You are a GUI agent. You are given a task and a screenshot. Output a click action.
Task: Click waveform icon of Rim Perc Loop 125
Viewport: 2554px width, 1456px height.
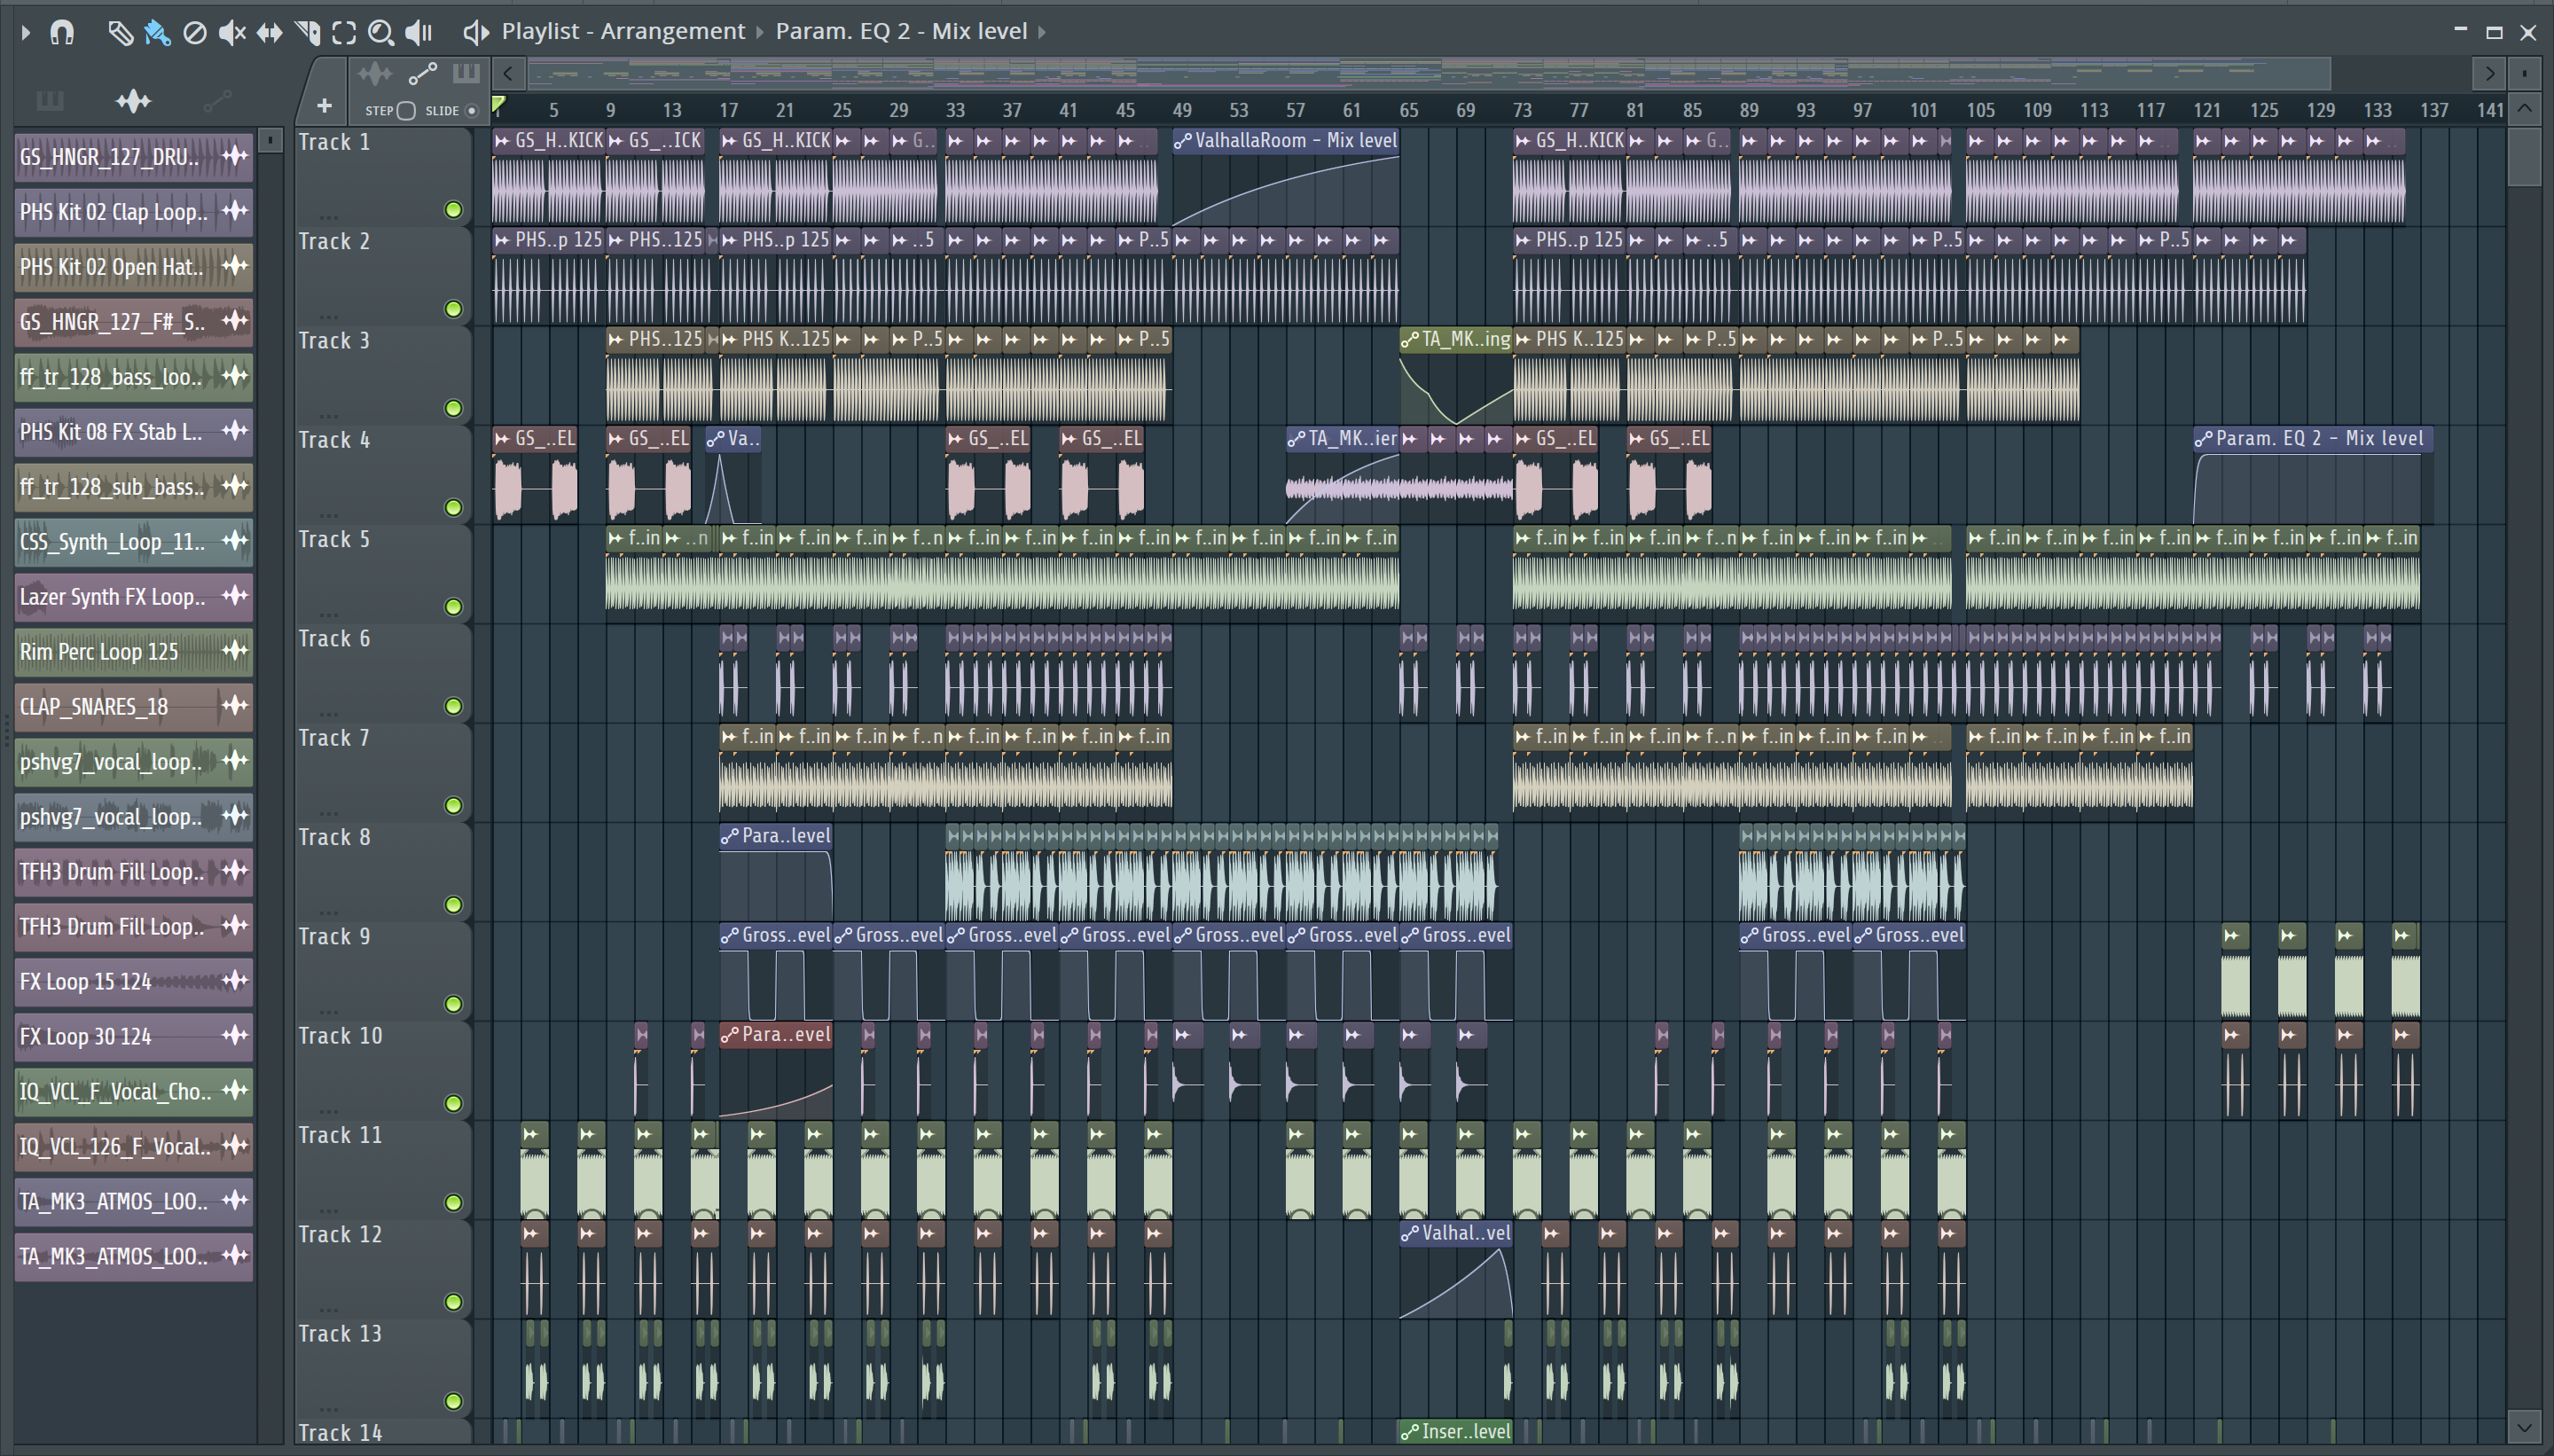pos(235,651)
